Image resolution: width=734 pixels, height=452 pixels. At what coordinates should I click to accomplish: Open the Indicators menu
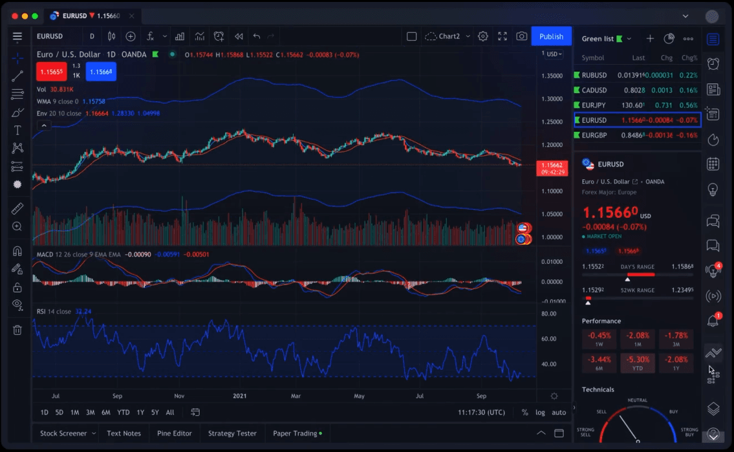pyautogui.click(x=151, y=36)
